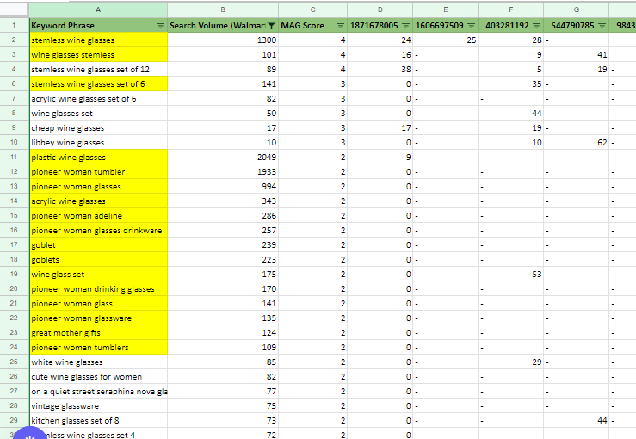The image size is (636, 439).
Task: Click value 38 in column 1871678005
Action: (380, 70)
